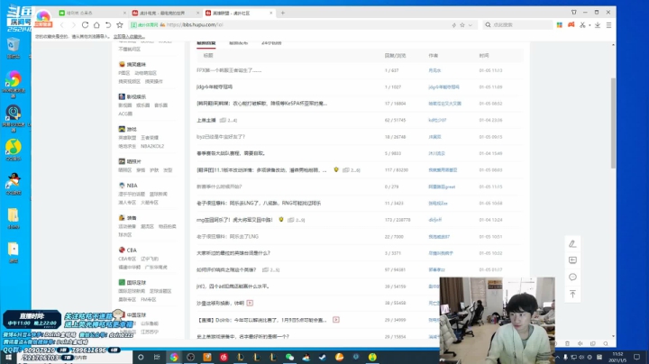The width and height of the screenshot is (649, 364).
Task: Open the Doinb live stream thread
Action: [x=261, y=320]
